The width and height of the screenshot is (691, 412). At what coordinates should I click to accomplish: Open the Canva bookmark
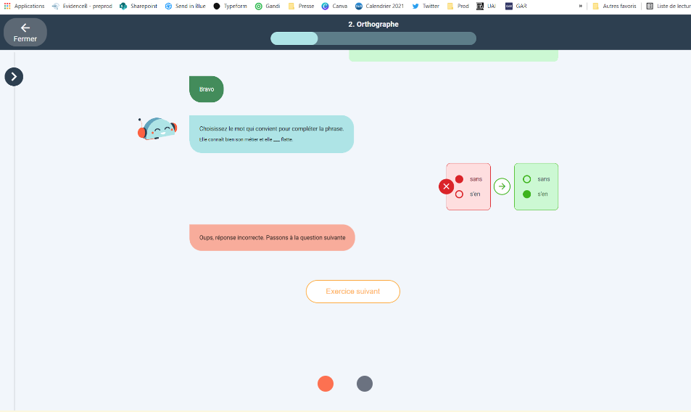coord(334,6)
